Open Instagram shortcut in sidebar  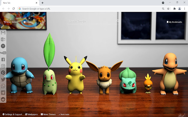coord(3,66)
